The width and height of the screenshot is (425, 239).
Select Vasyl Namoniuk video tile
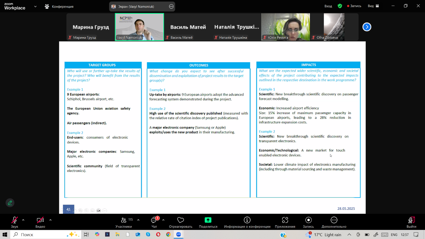pyautogui.click(x=139, y=27)
